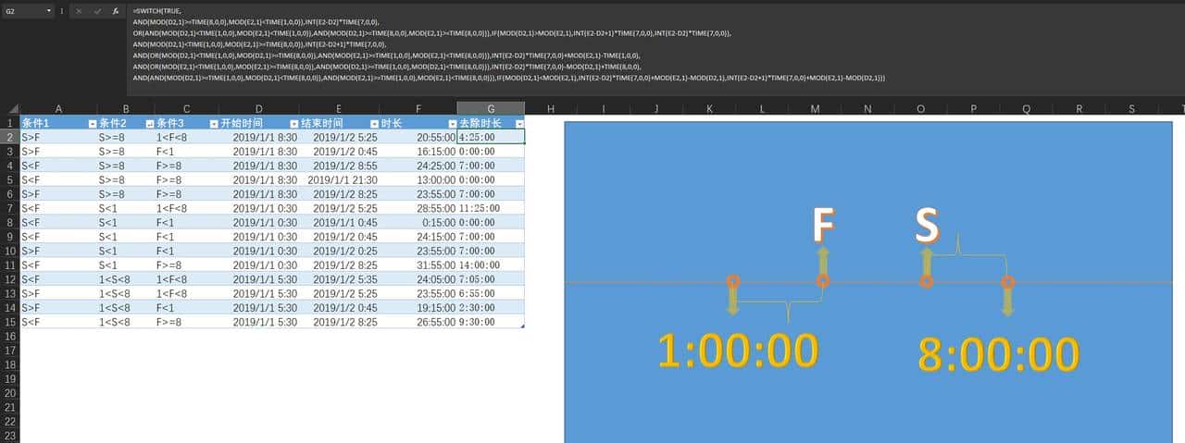Open filter dropdown for 条件1 column

(x=91, y=123)
